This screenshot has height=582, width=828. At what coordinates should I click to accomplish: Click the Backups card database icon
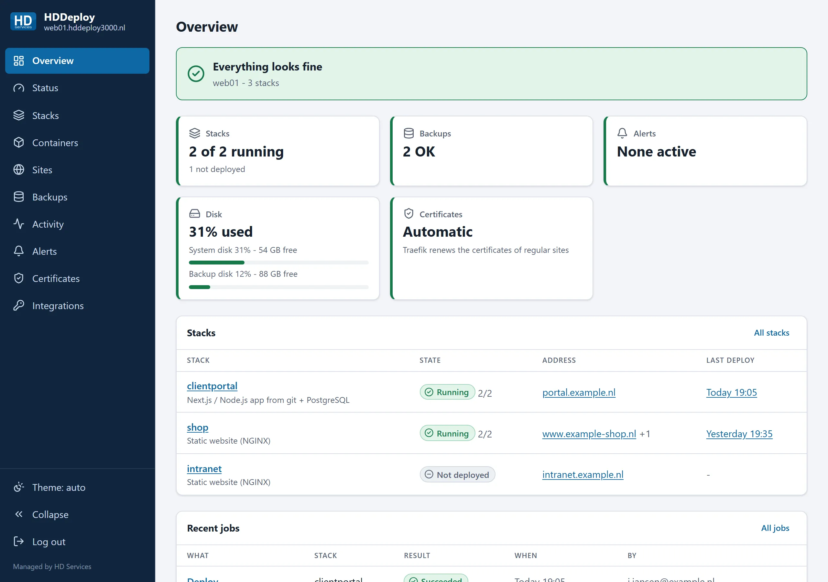[409, 134]
